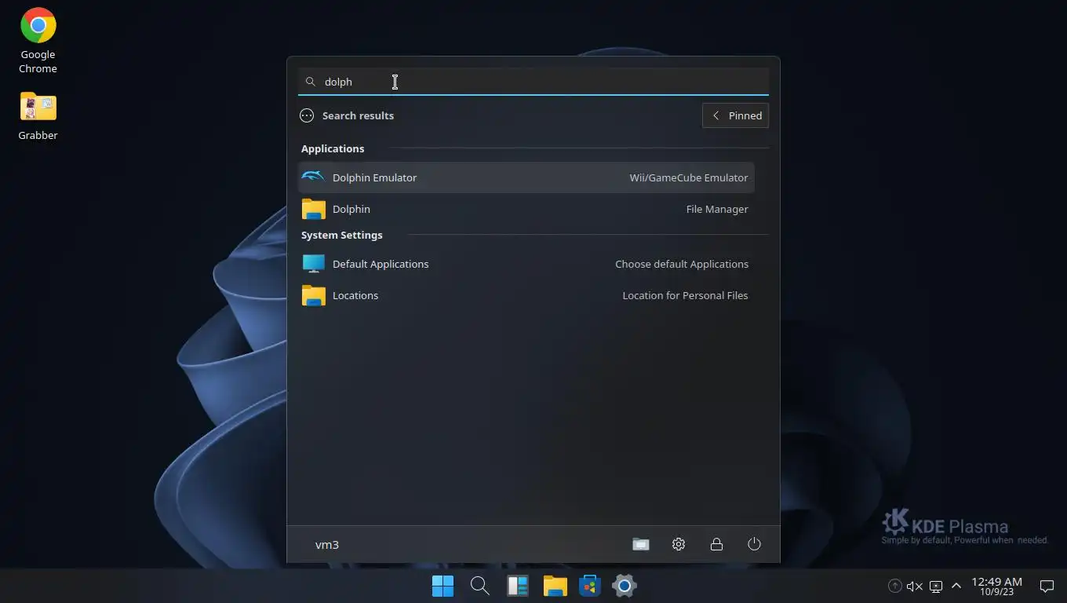Open the power options icon in the launcher
The width and height of the screenshot is (1067, 603).
pos(754,544)
